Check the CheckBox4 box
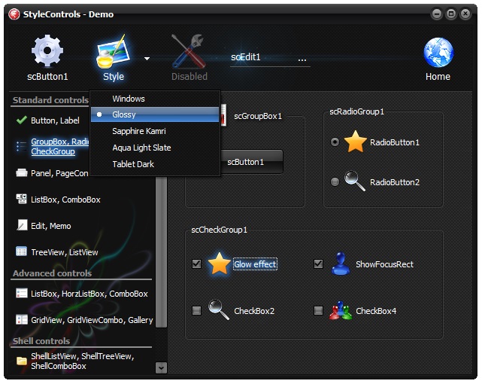 point(318,310)
